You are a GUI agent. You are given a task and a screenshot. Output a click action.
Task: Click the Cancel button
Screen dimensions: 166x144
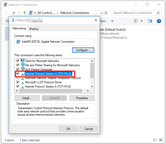pyautogui.click(x=89, y=129)
